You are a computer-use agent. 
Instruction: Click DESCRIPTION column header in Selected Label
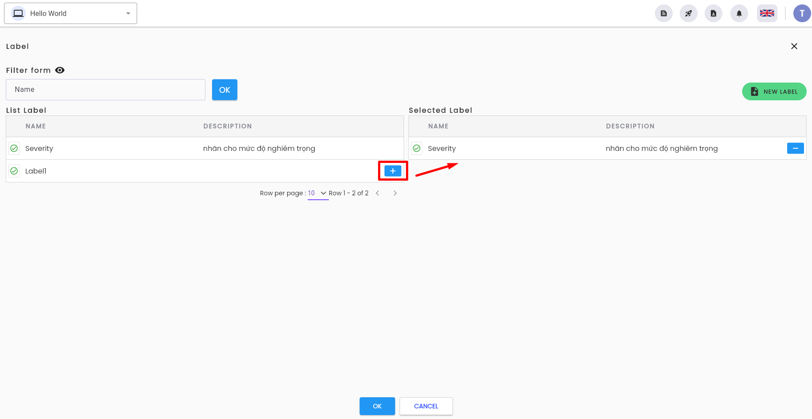(631, 126)
